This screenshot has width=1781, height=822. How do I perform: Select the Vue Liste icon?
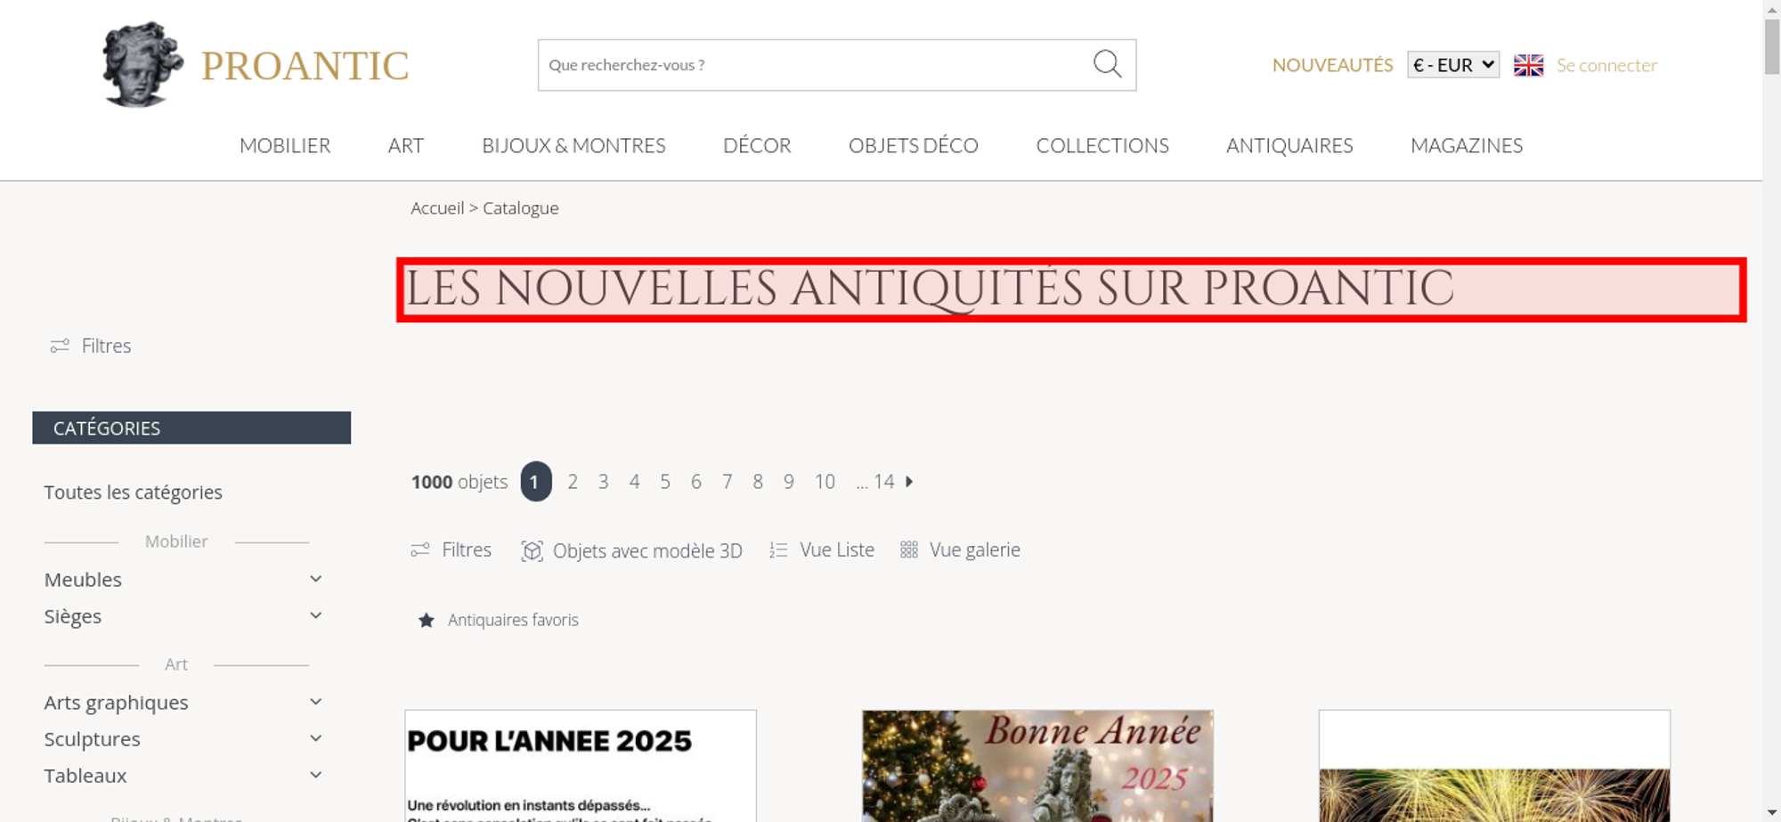coord(778,550)
